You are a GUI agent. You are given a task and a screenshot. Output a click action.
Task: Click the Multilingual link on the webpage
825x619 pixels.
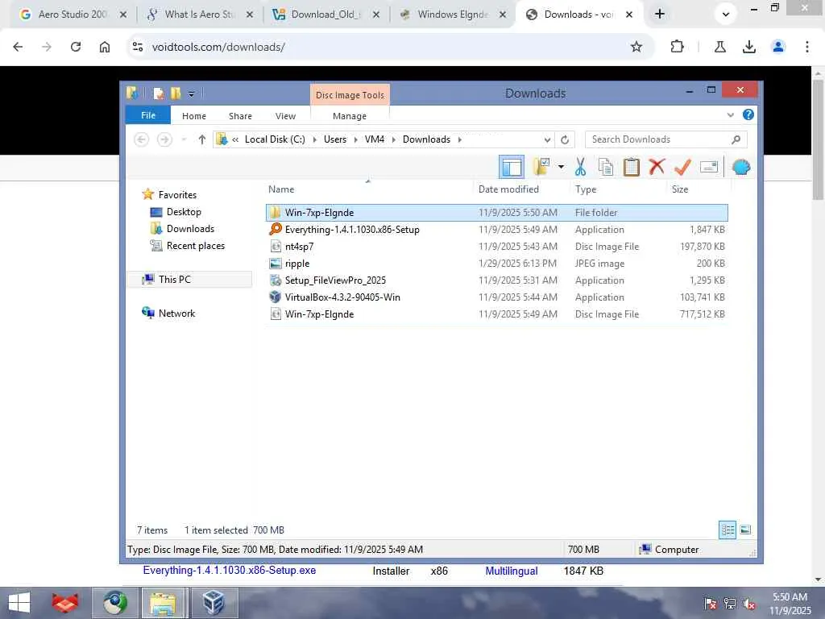(512, 571)
